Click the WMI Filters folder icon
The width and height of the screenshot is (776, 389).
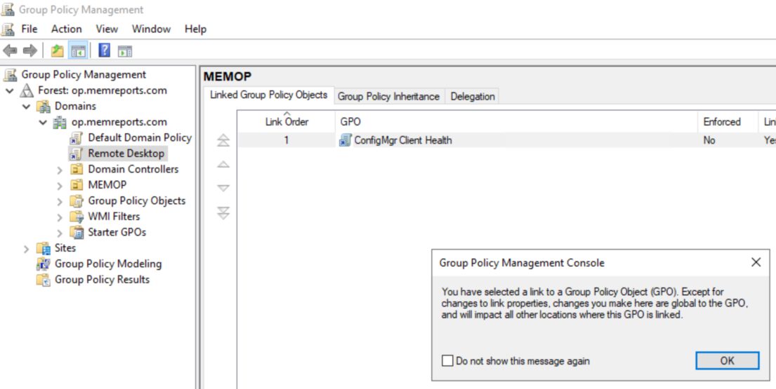(x=77, y=217)
